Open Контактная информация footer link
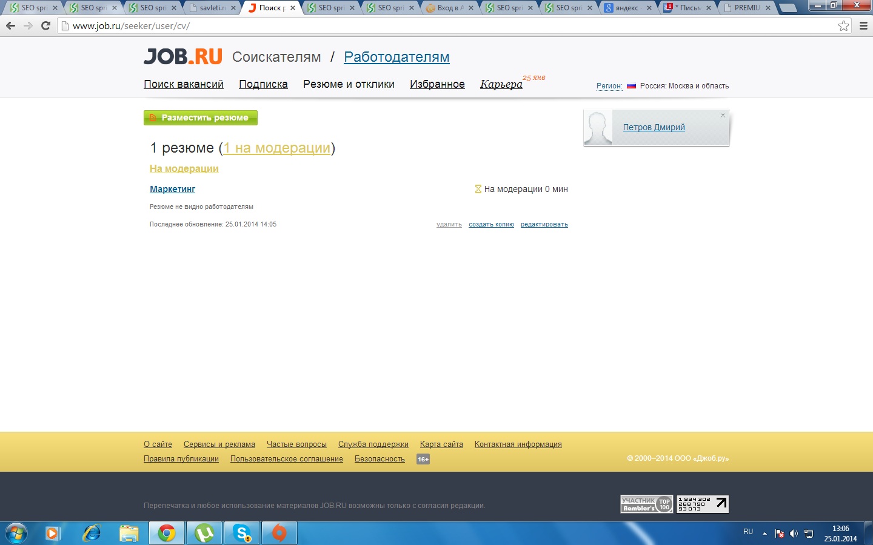This screenshot has height=545, width=873. 518,444
